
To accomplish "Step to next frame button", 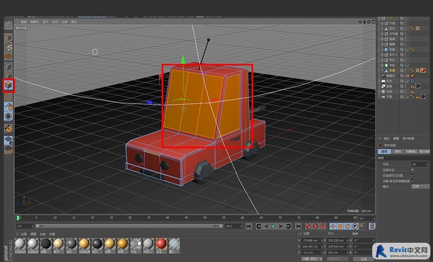I will 281,226.
